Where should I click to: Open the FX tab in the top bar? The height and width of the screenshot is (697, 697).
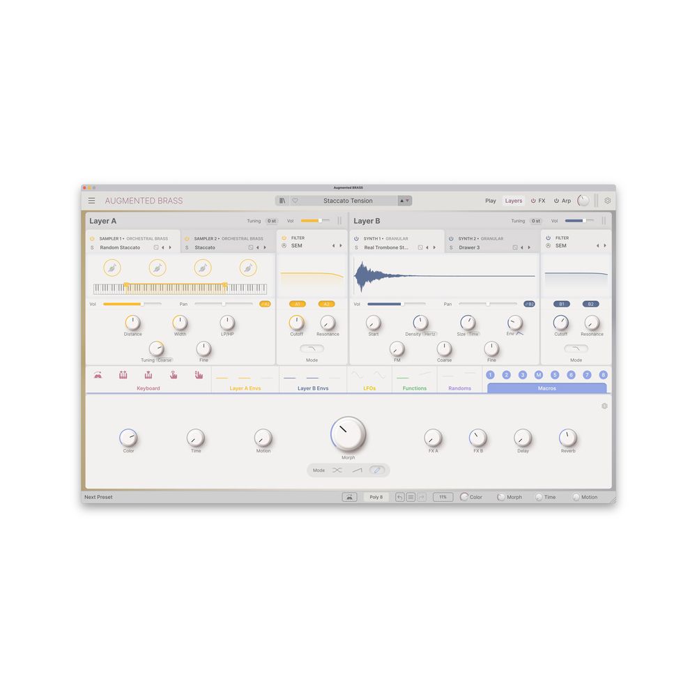[542, 201]
